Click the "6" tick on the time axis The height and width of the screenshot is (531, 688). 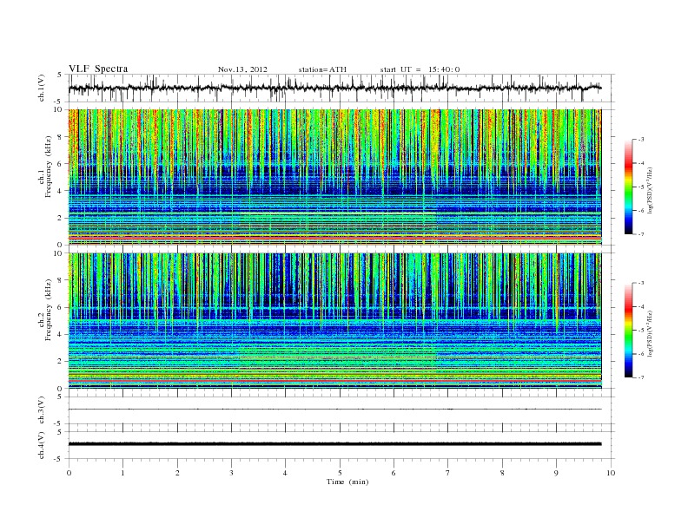coord(394,473)
